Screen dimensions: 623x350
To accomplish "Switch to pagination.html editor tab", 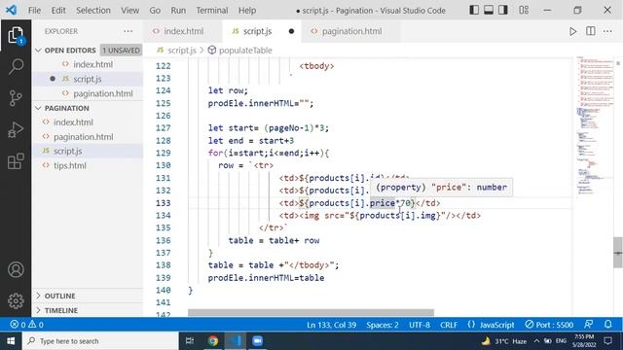I will click(351, 31).
